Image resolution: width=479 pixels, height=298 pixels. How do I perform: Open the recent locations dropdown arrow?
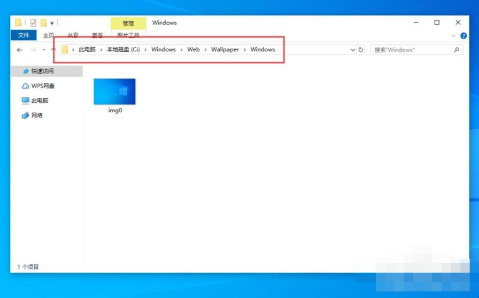click(44, 50)
